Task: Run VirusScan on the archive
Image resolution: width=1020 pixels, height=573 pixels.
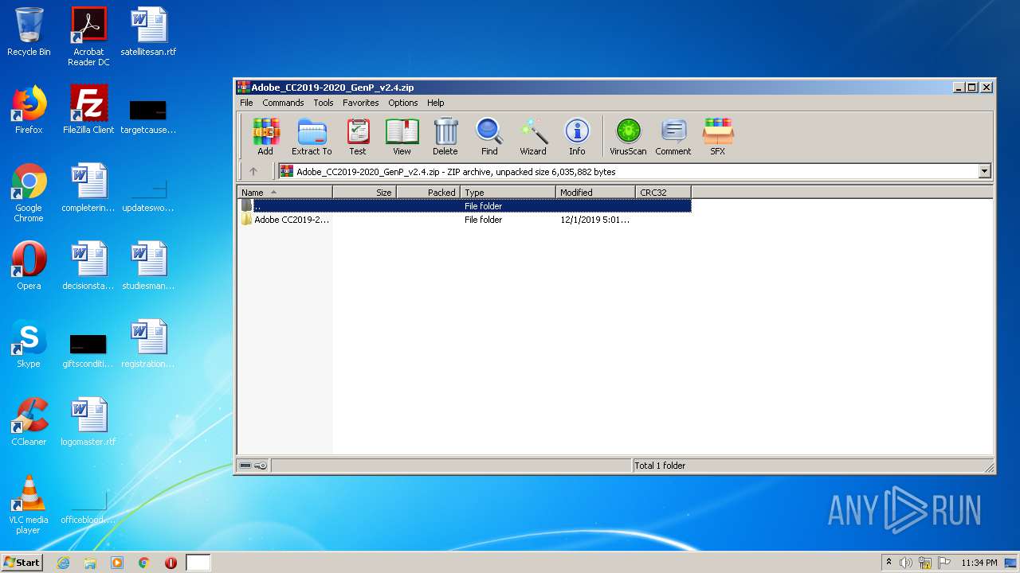Action: [x=628, y=137]
